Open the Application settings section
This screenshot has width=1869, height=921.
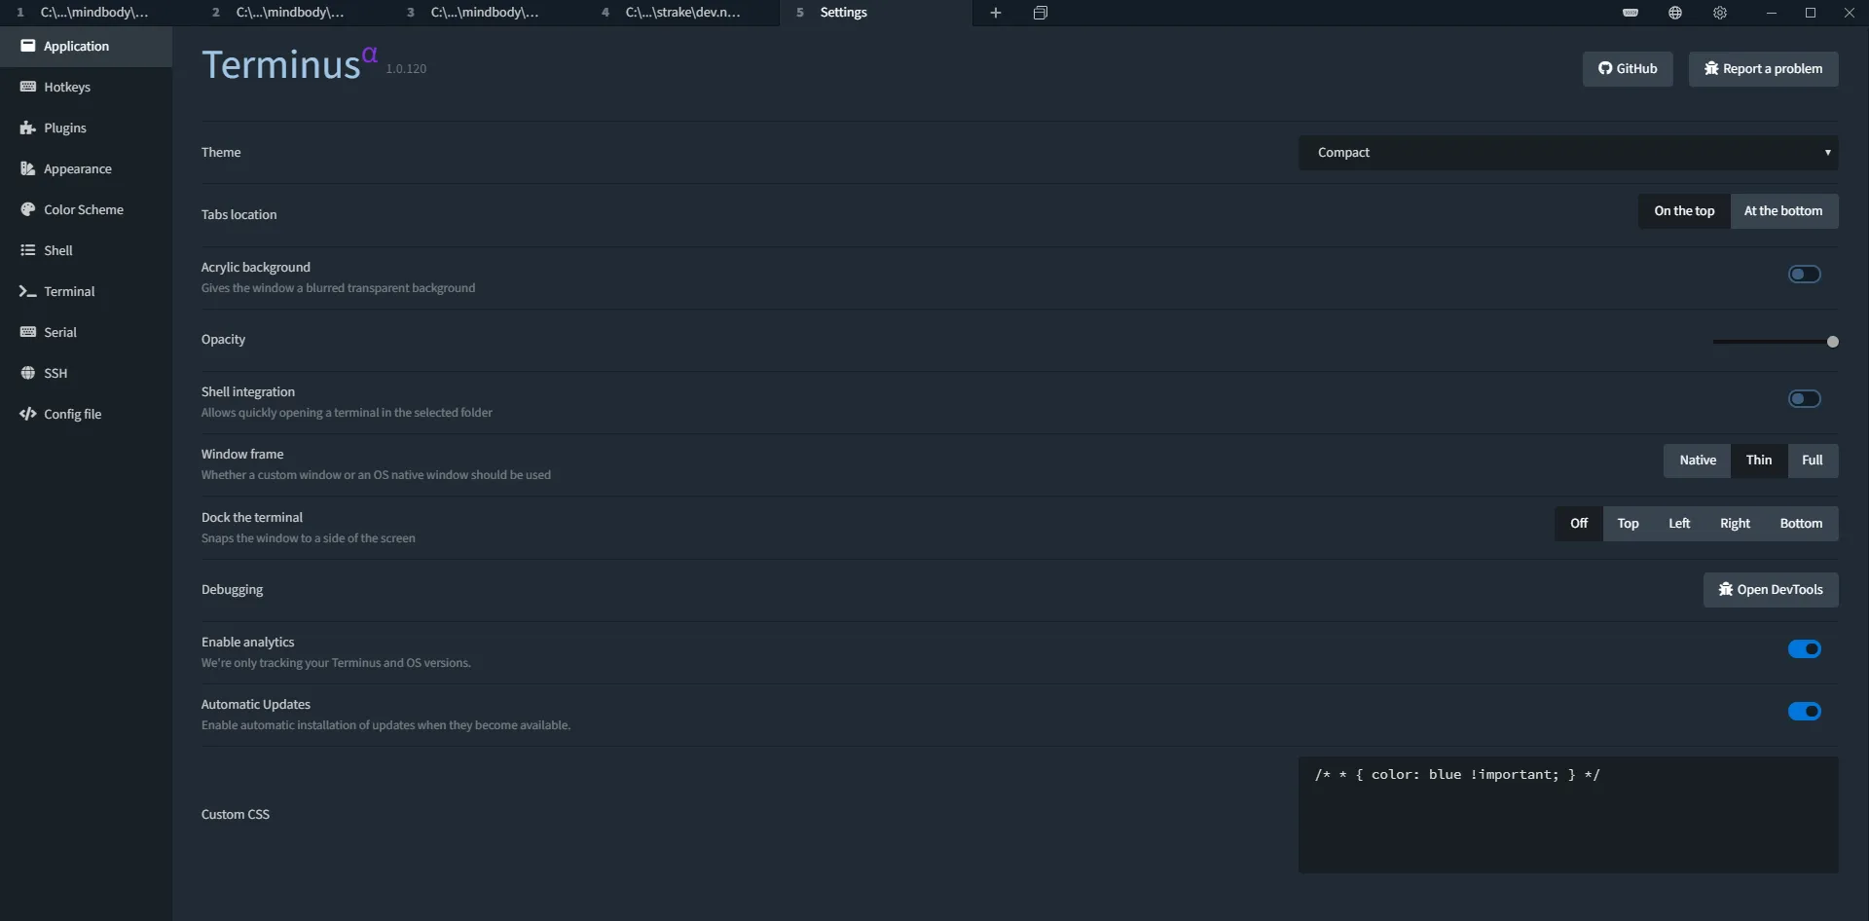86,46
